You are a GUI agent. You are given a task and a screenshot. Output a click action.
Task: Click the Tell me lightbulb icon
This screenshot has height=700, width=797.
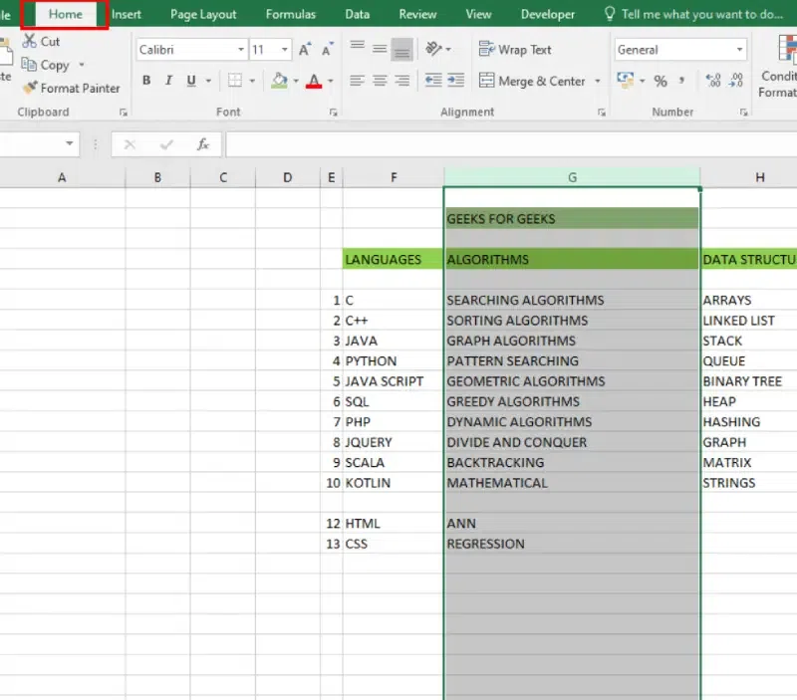tap(610, 14)
